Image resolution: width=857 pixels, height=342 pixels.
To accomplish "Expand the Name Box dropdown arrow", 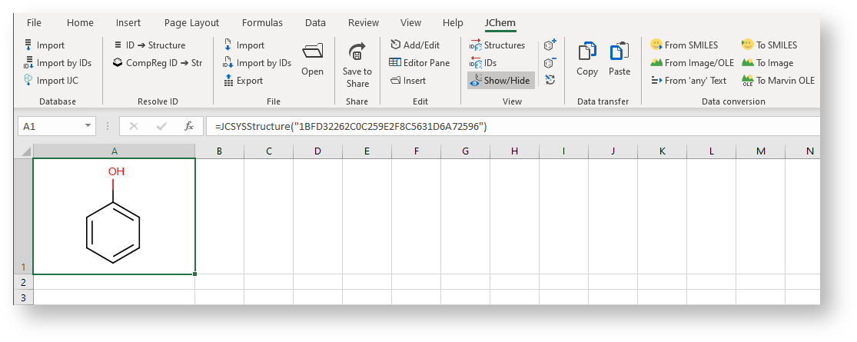I will coord(89,126).
